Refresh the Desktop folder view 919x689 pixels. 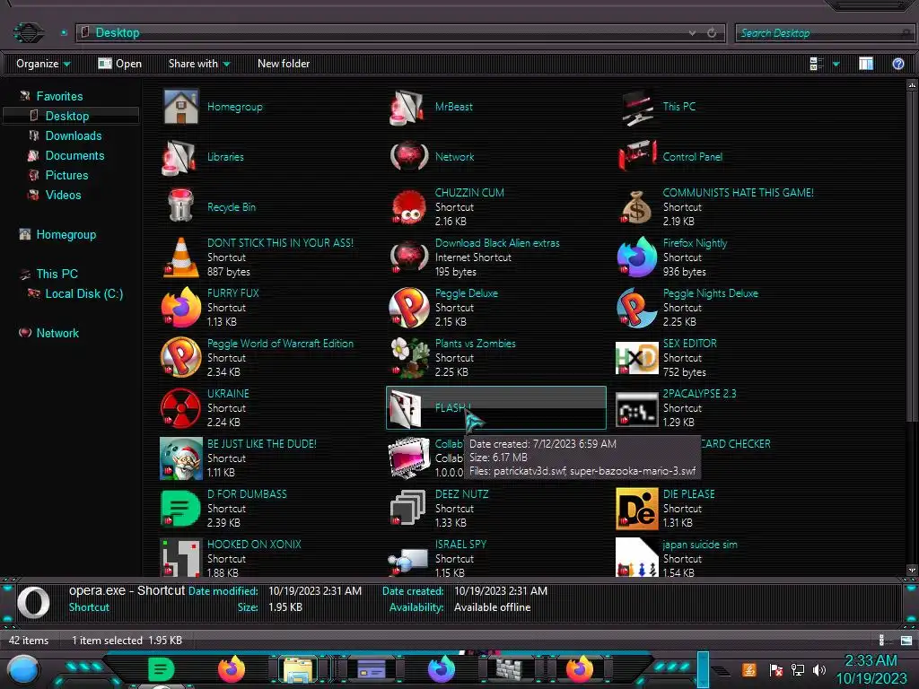(x=712, y=33)
